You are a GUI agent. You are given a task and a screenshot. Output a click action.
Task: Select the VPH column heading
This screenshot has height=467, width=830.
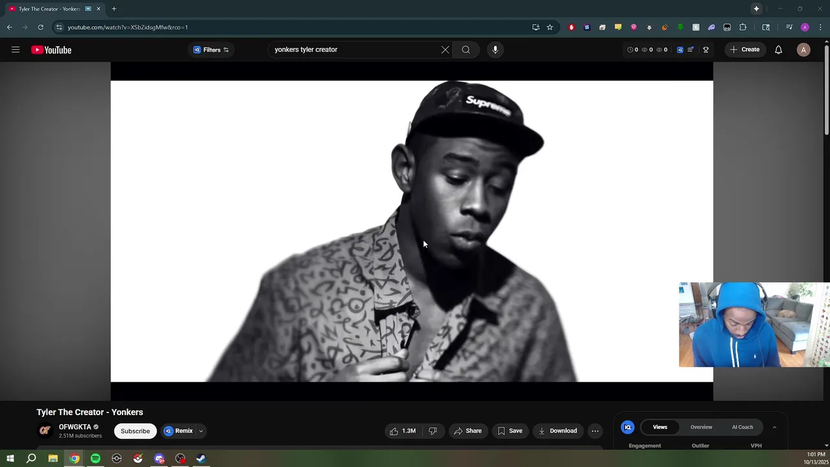(756, 446)
